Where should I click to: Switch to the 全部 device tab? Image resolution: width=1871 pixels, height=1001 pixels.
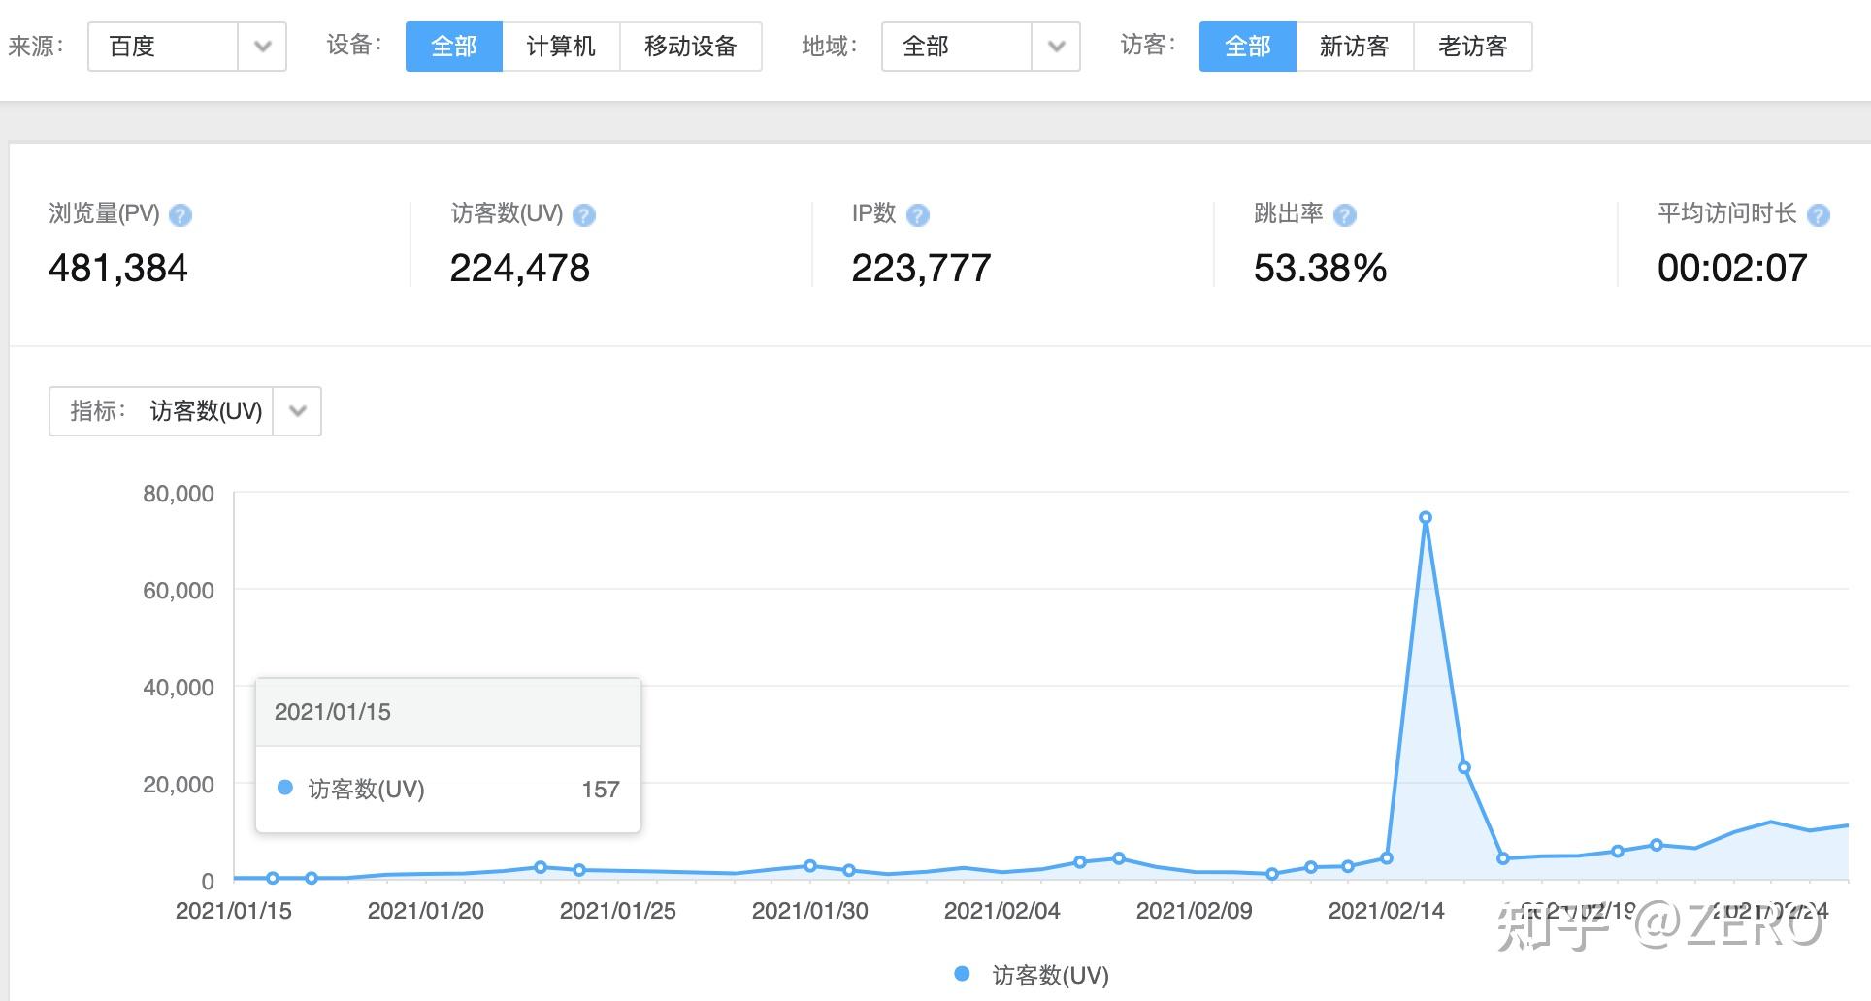453,46
